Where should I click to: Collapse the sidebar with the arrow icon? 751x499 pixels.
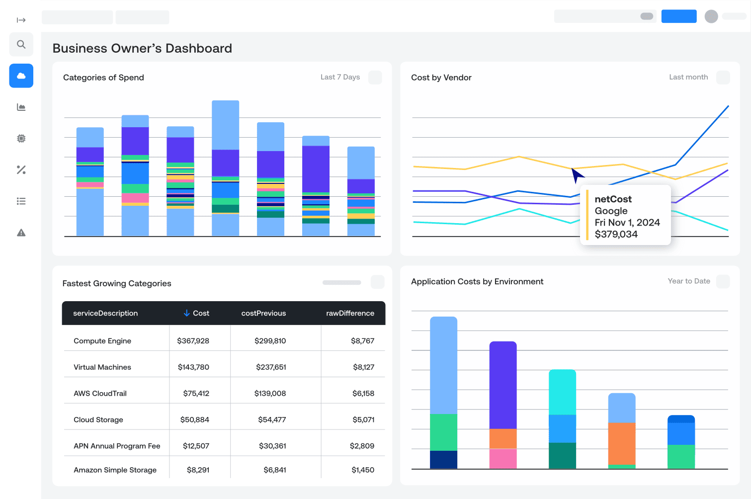click(x=21, y=20)
